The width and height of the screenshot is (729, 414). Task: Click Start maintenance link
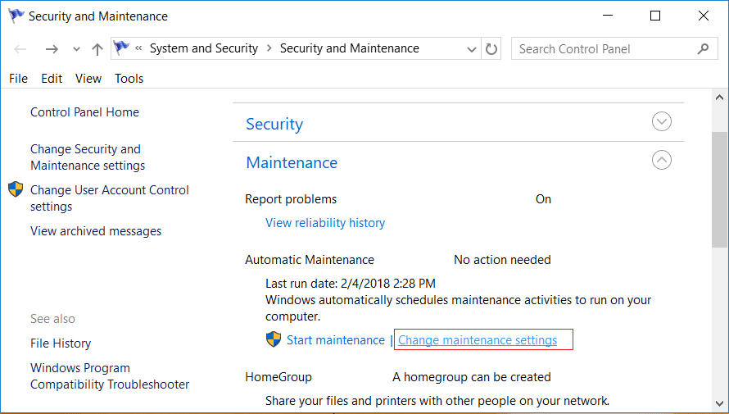pyautogui.click(x=335, y=340)
